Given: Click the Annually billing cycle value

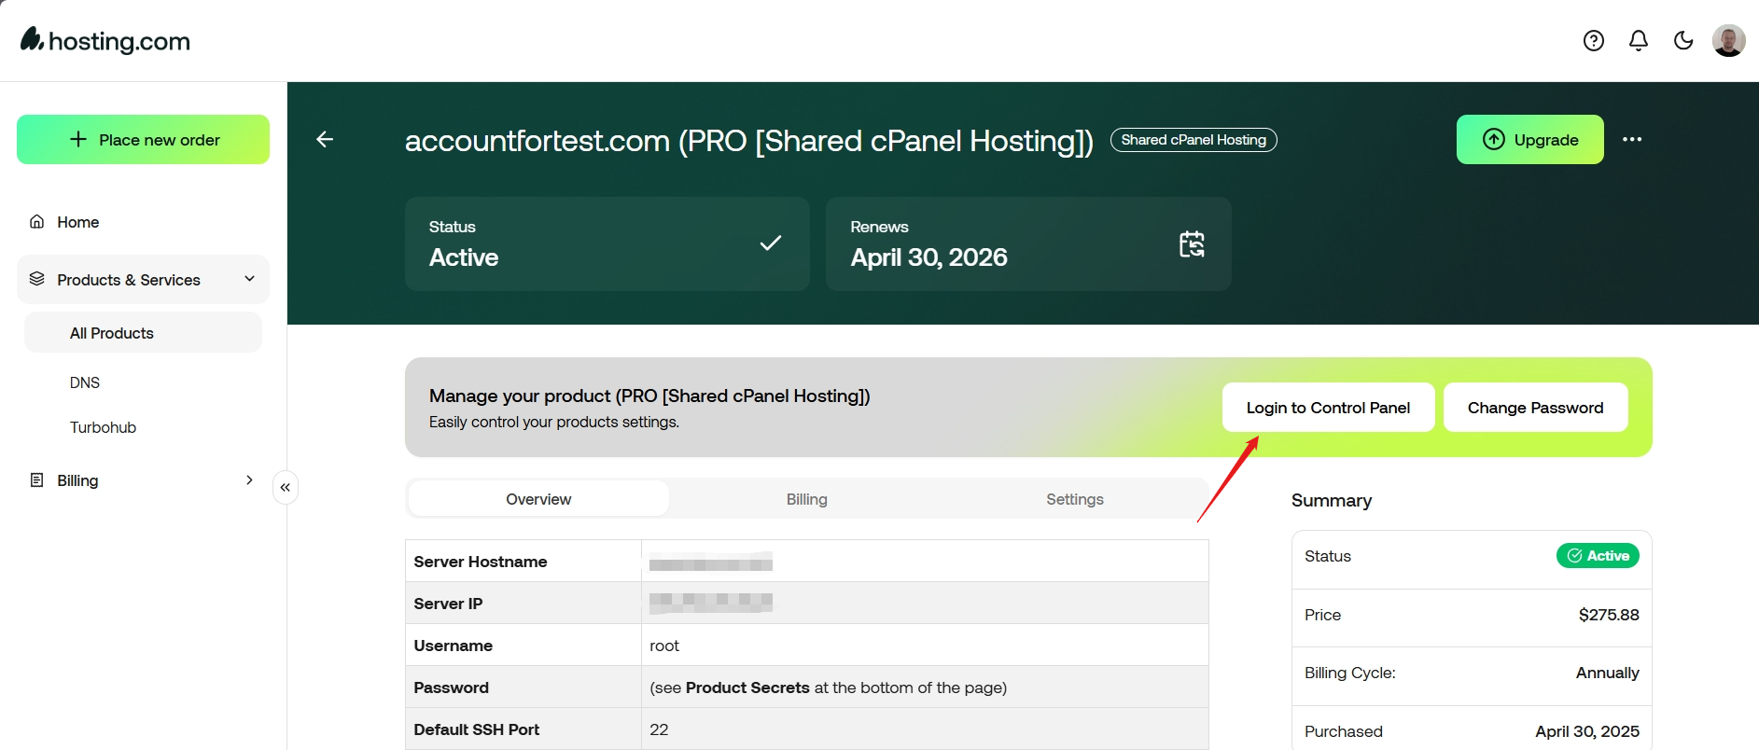Looking at the screenshot, I should coord(1608,673).
